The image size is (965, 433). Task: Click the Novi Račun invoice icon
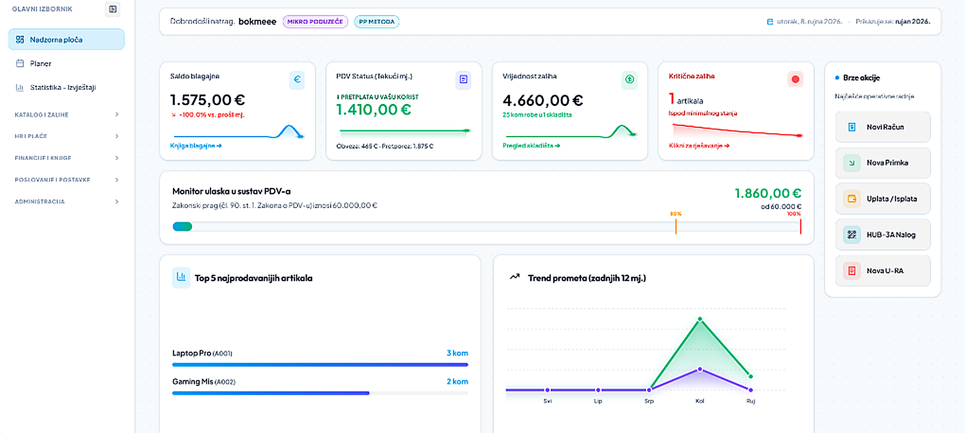[x=852, y=127]
